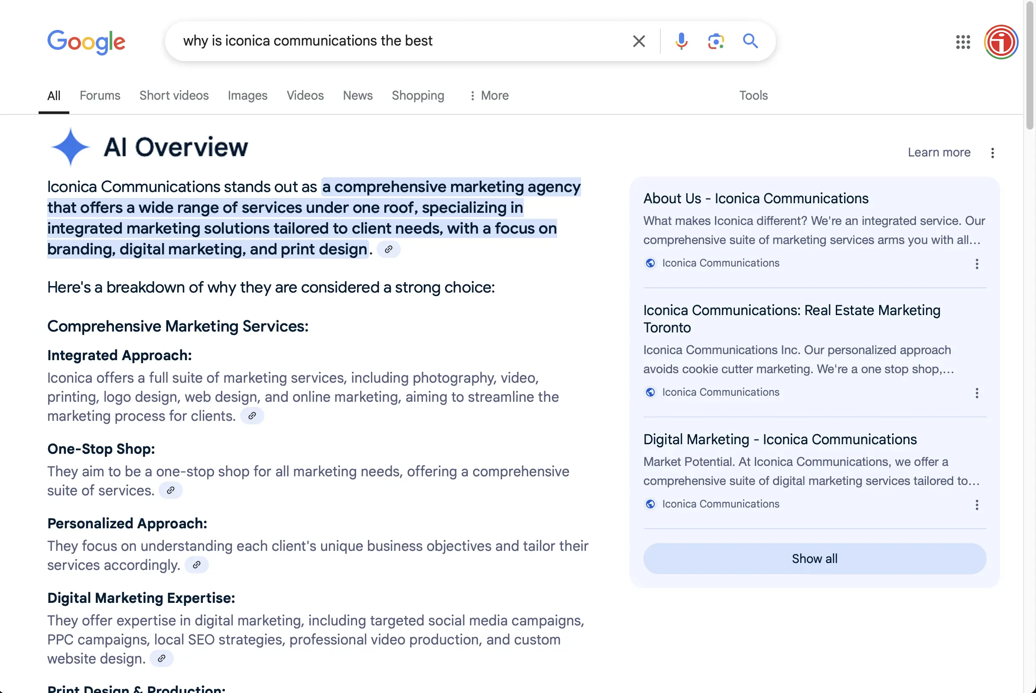This screenshot has height=693, width=1036.
Task: Click the Show all sources button
Action: coord(814,559)
